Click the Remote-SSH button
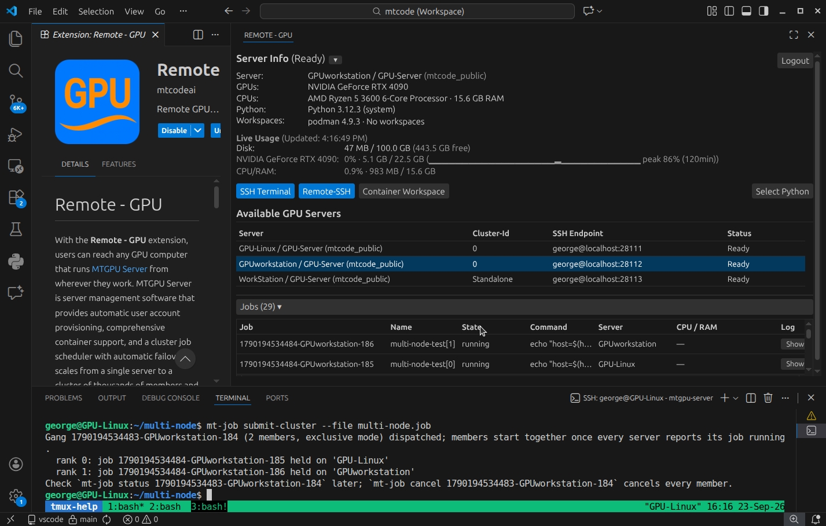 pos(326,192)
